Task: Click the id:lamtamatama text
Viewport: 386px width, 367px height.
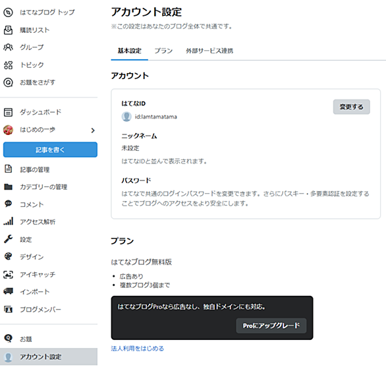Action: pyautogui.click(x=155, y=117)
